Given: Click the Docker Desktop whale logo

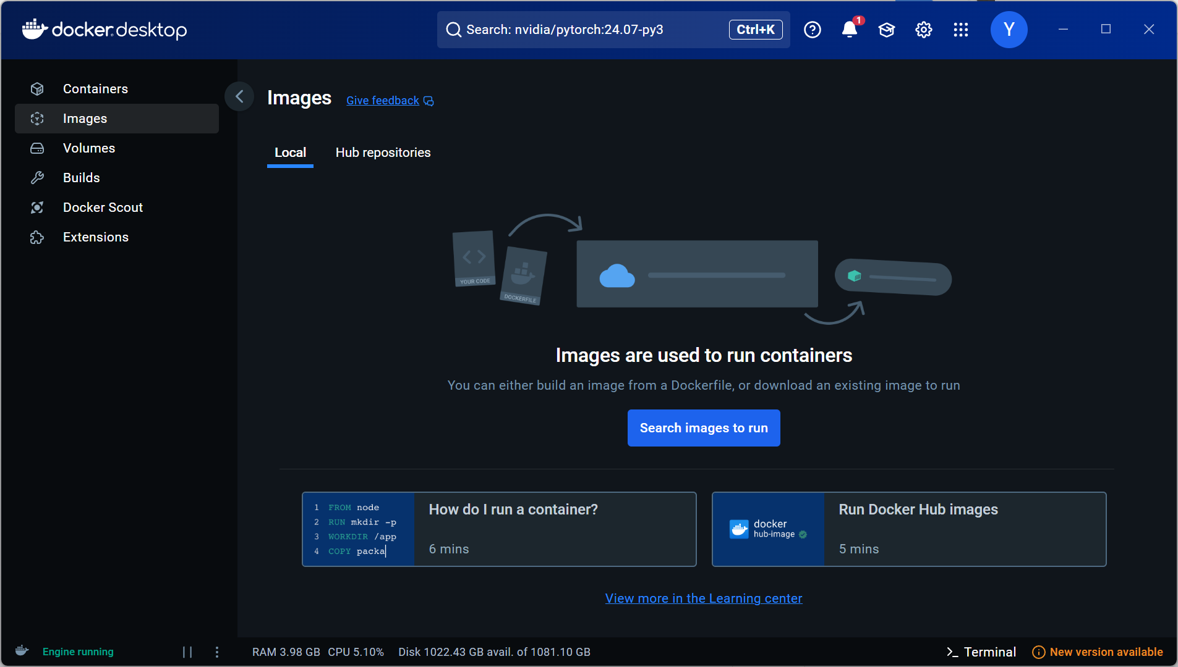Looking at the screenshot, I should 35,29.
